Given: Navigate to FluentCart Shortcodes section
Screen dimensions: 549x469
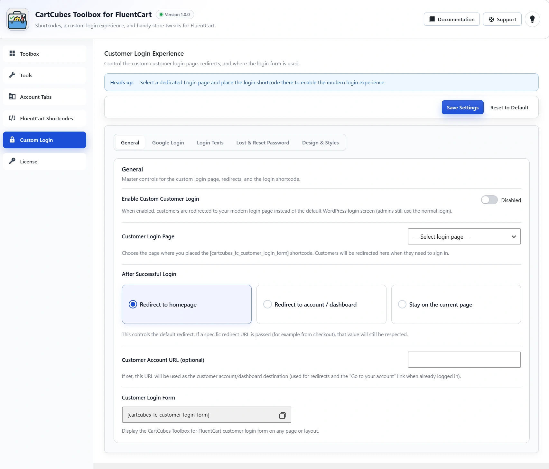Looking at the screenshot, I should pos(45,118).
